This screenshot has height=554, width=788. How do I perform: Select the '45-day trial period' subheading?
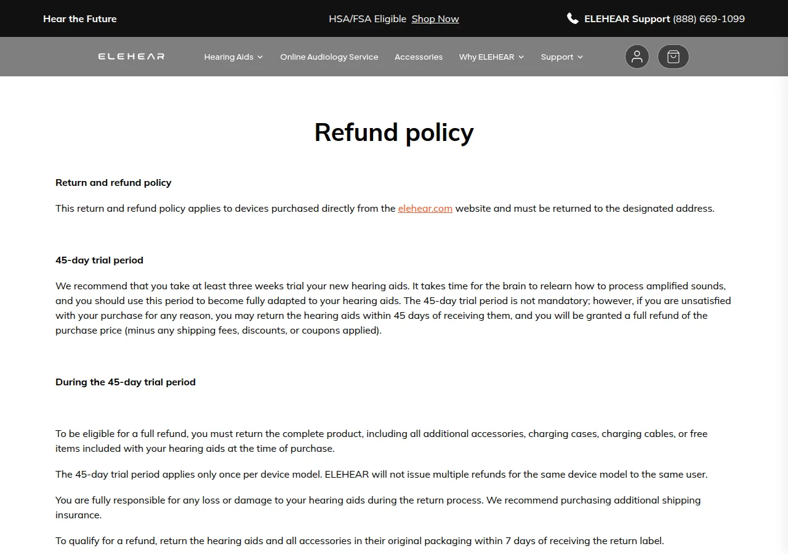point(99,260)
